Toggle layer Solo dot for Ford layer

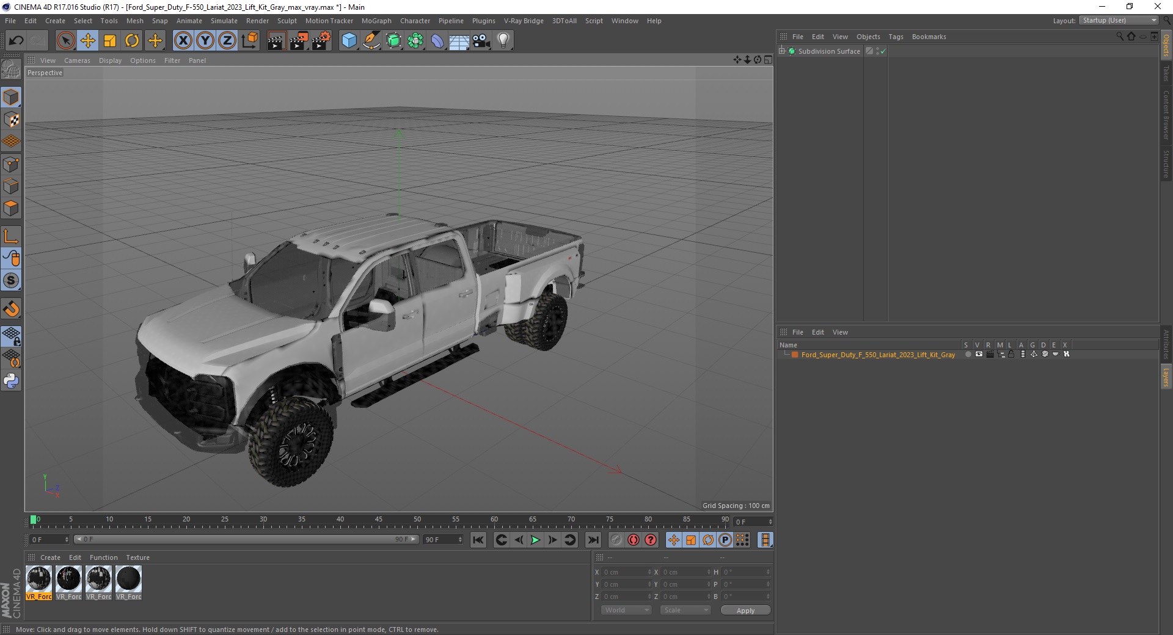pos(968,354)
